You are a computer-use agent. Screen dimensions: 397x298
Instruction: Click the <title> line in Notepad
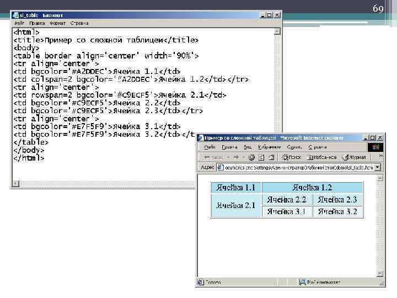(106, 40)
